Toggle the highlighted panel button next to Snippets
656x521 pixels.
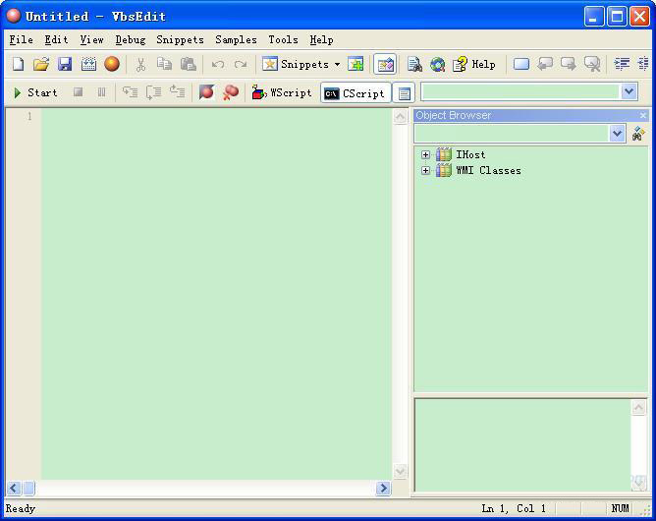click(x=385, y=64)
